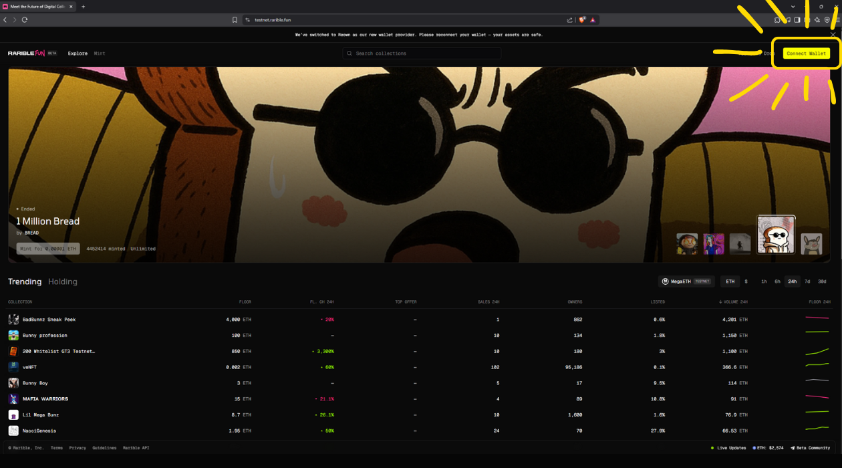Click the Connect Wallet button
This screenshot has height=468, width=842.
pos(807,53)
